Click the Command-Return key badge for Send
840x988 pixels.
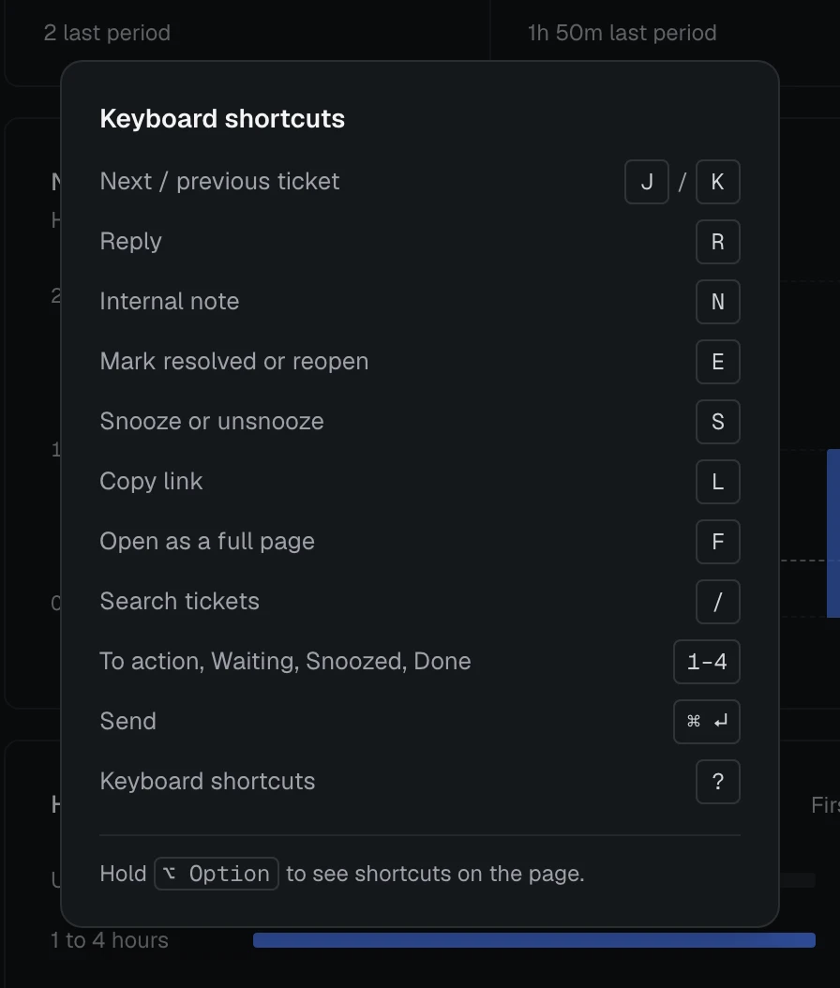[707, 722]
